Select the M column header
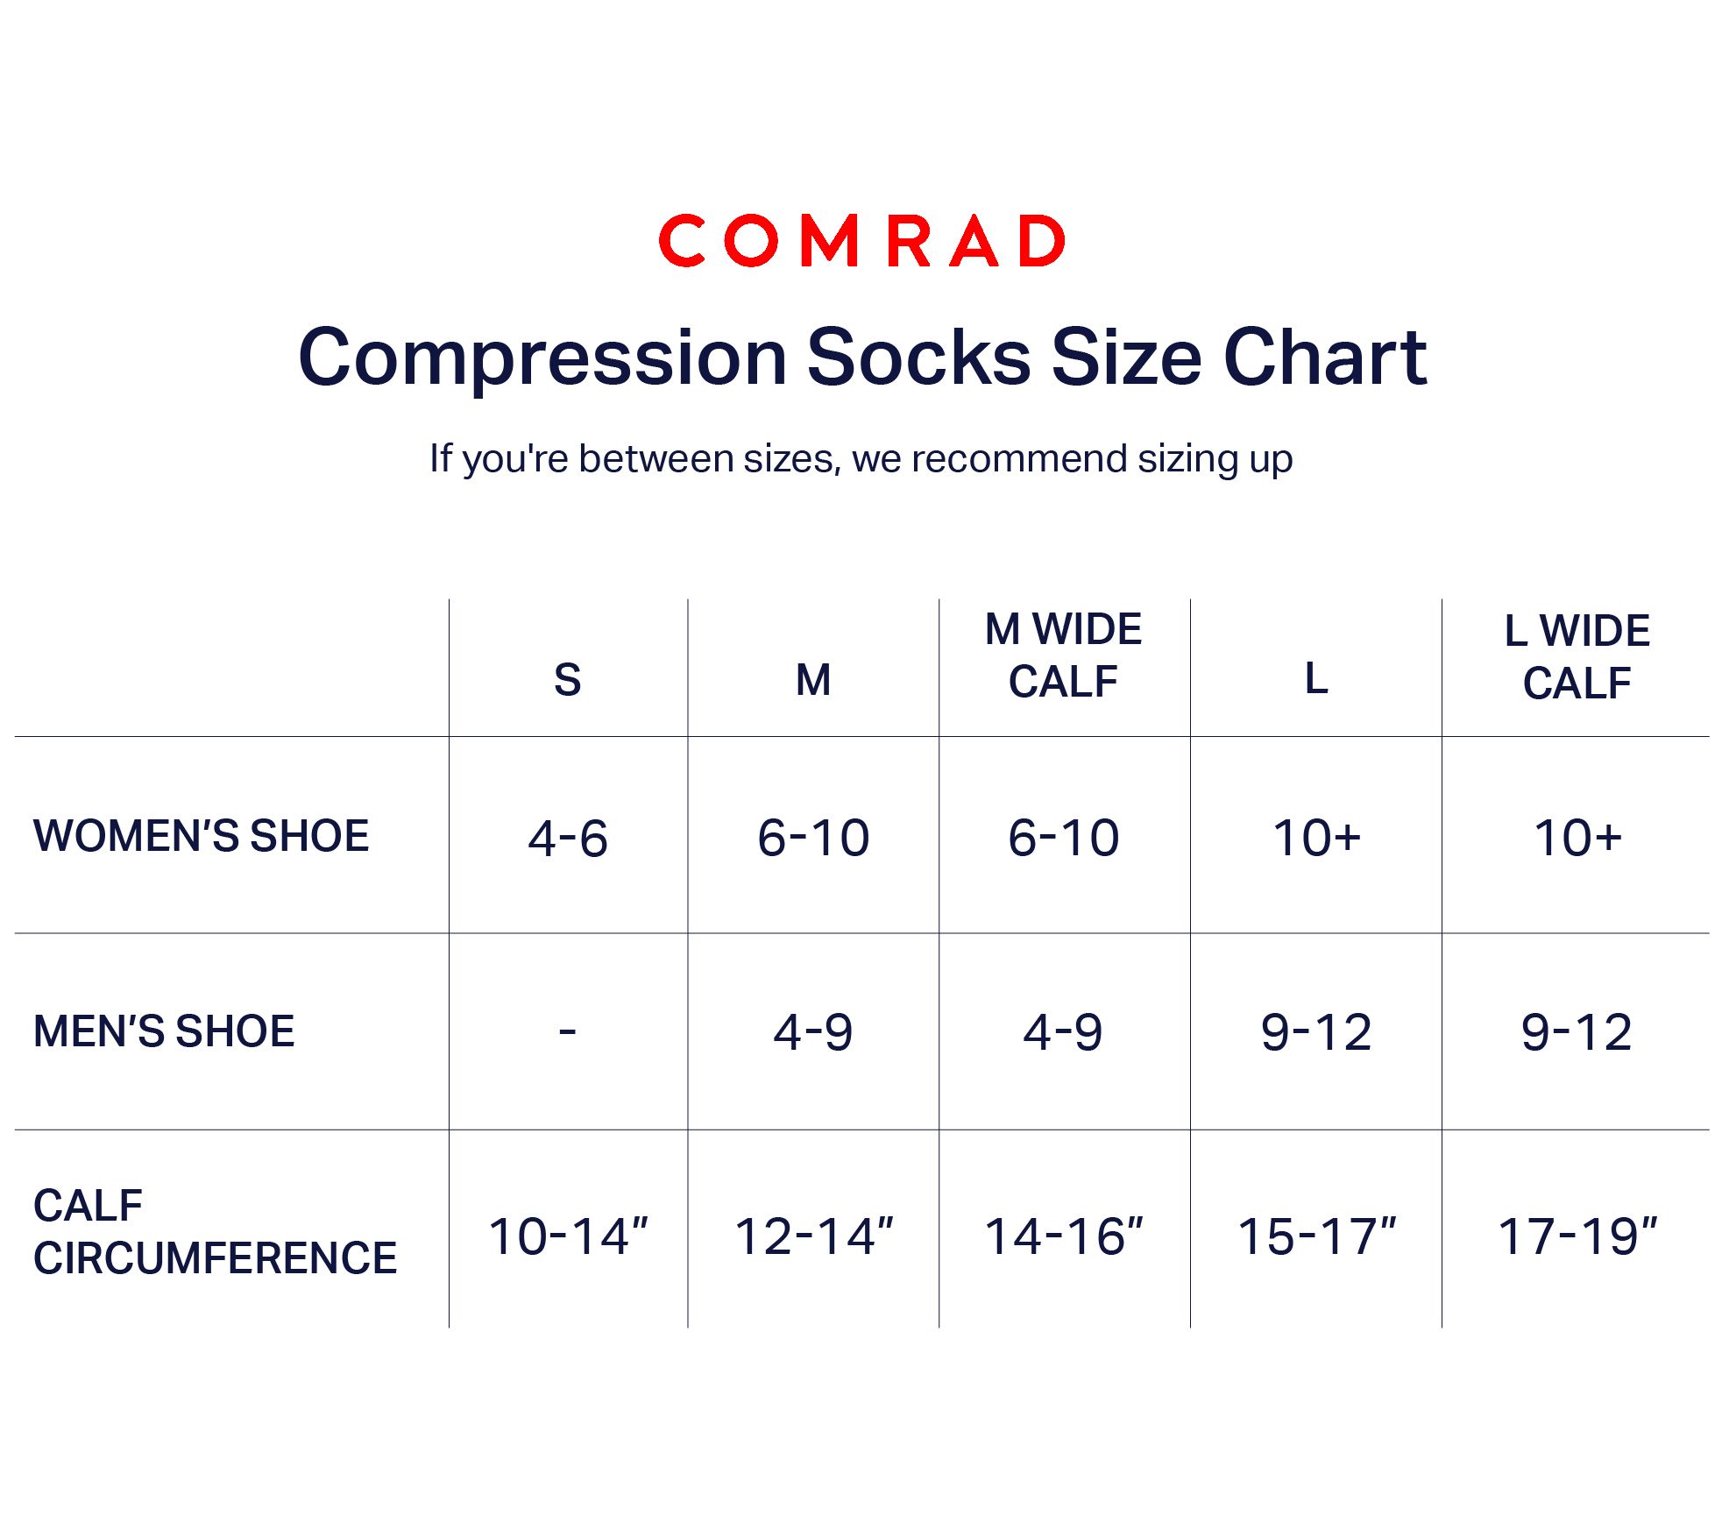 pyautogui.click(x=813, y=680)
